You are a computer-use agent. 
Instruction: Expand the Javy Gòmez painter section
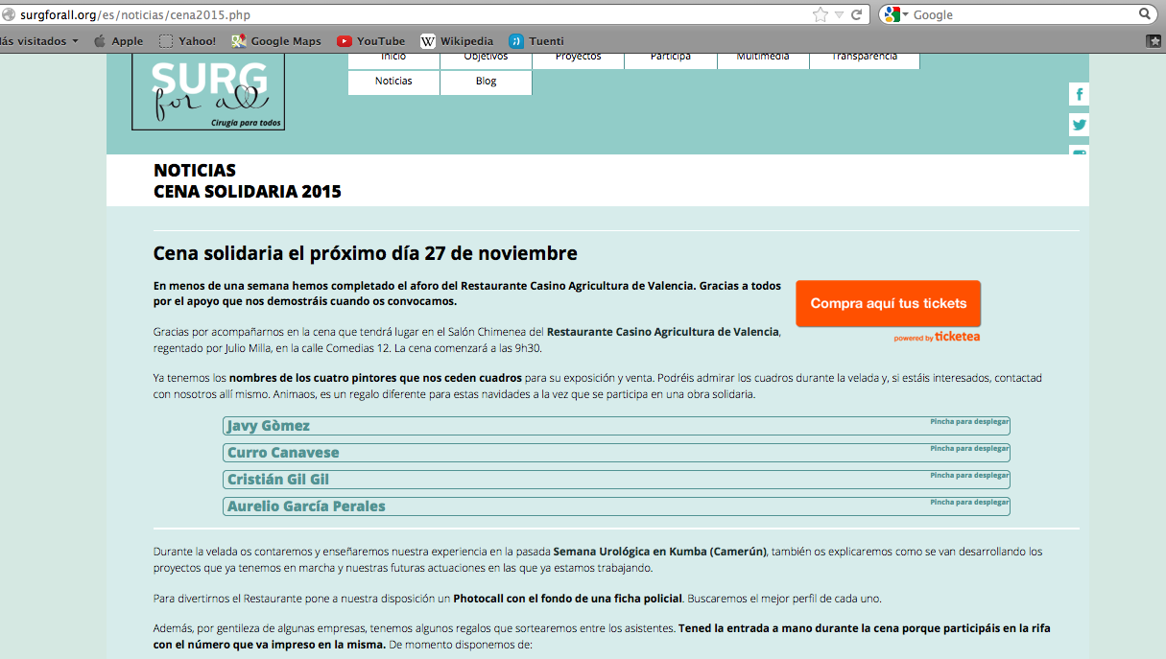pos(616,426)
